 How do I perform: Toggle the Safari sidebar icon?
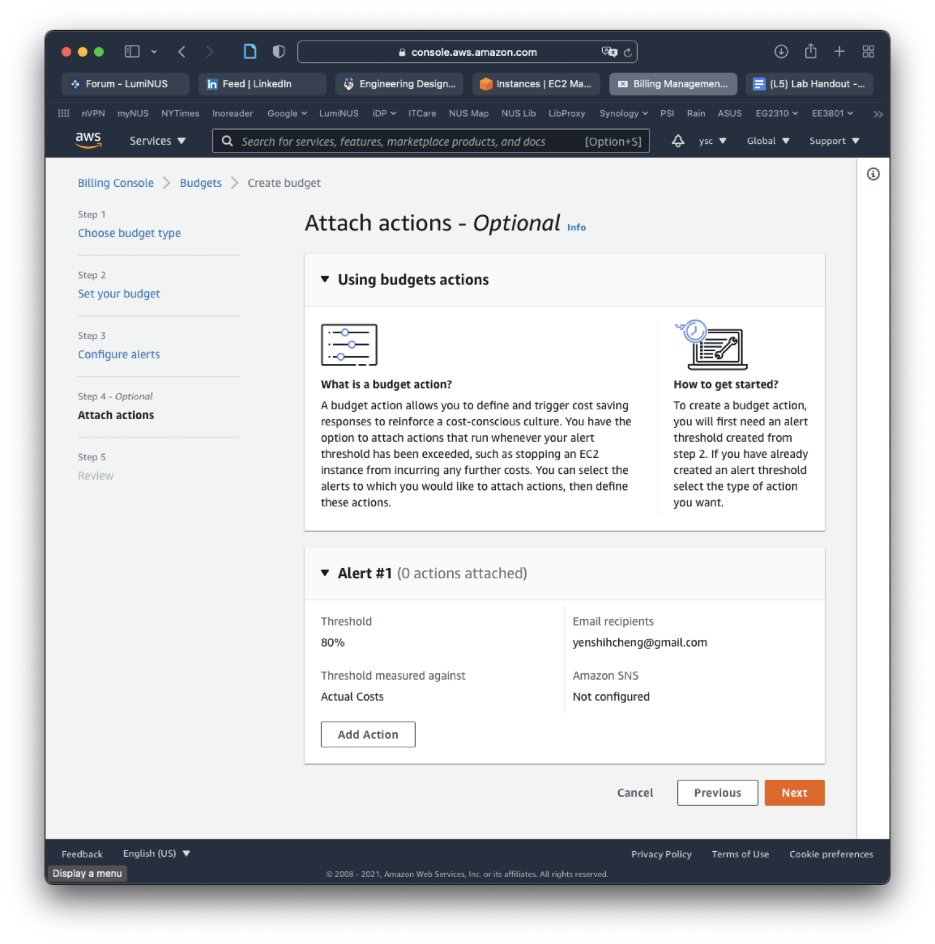[x=132, y=52]
